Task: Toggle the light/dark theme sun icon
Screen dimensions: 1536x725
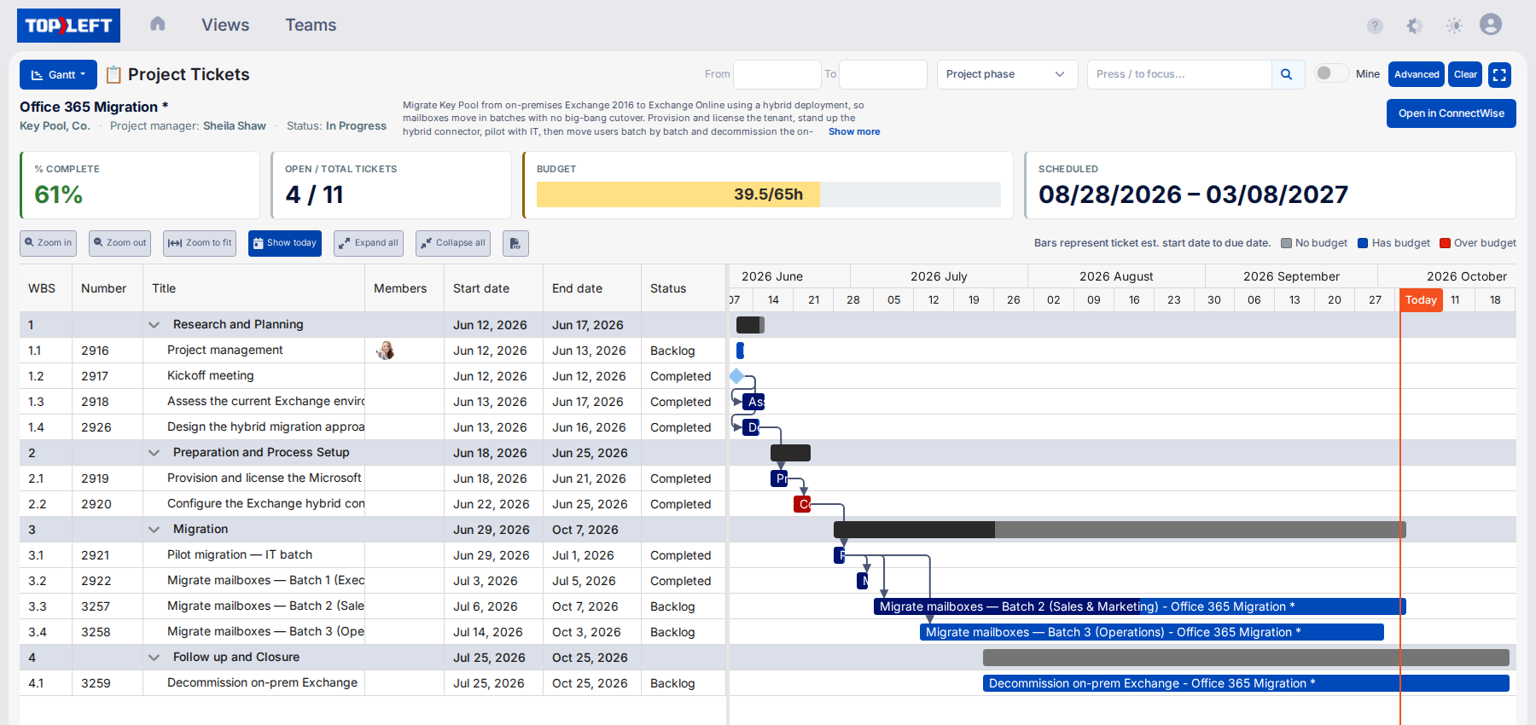Action: 1455,26
